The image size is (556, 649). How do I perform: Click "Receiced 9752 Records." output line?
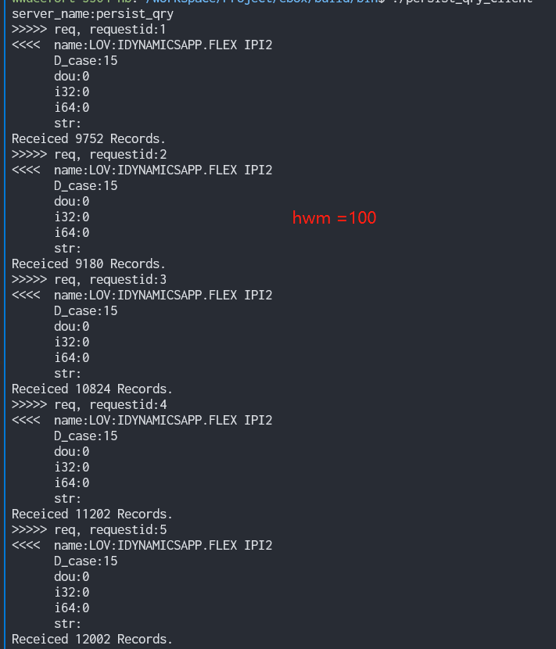click(89, 138)
